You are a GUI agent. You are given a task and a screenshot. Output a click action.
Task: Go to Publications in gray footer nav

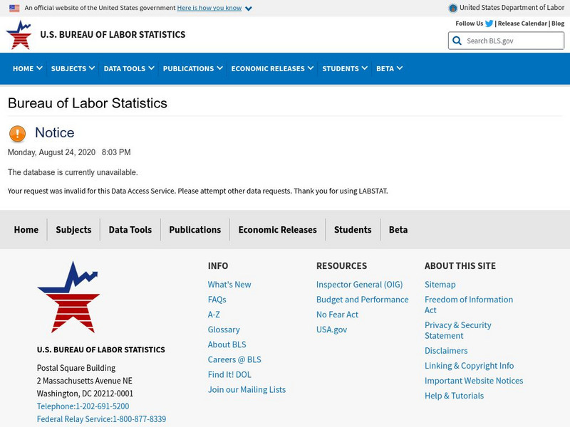pyautogui.click(x=195, y=230)
